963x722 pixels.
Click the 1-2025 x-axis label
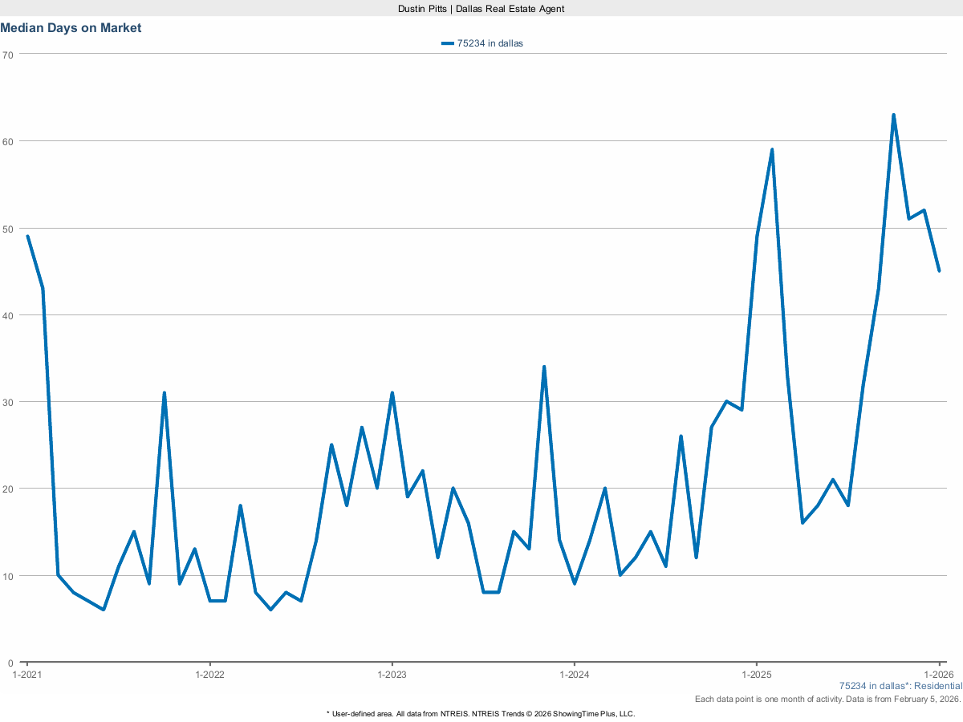pyautogui.click(x=756, y=675)
